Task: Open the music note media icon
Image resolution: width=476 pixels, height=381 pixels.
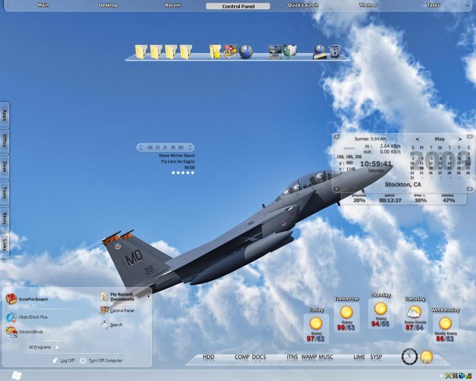Action: 290,52
